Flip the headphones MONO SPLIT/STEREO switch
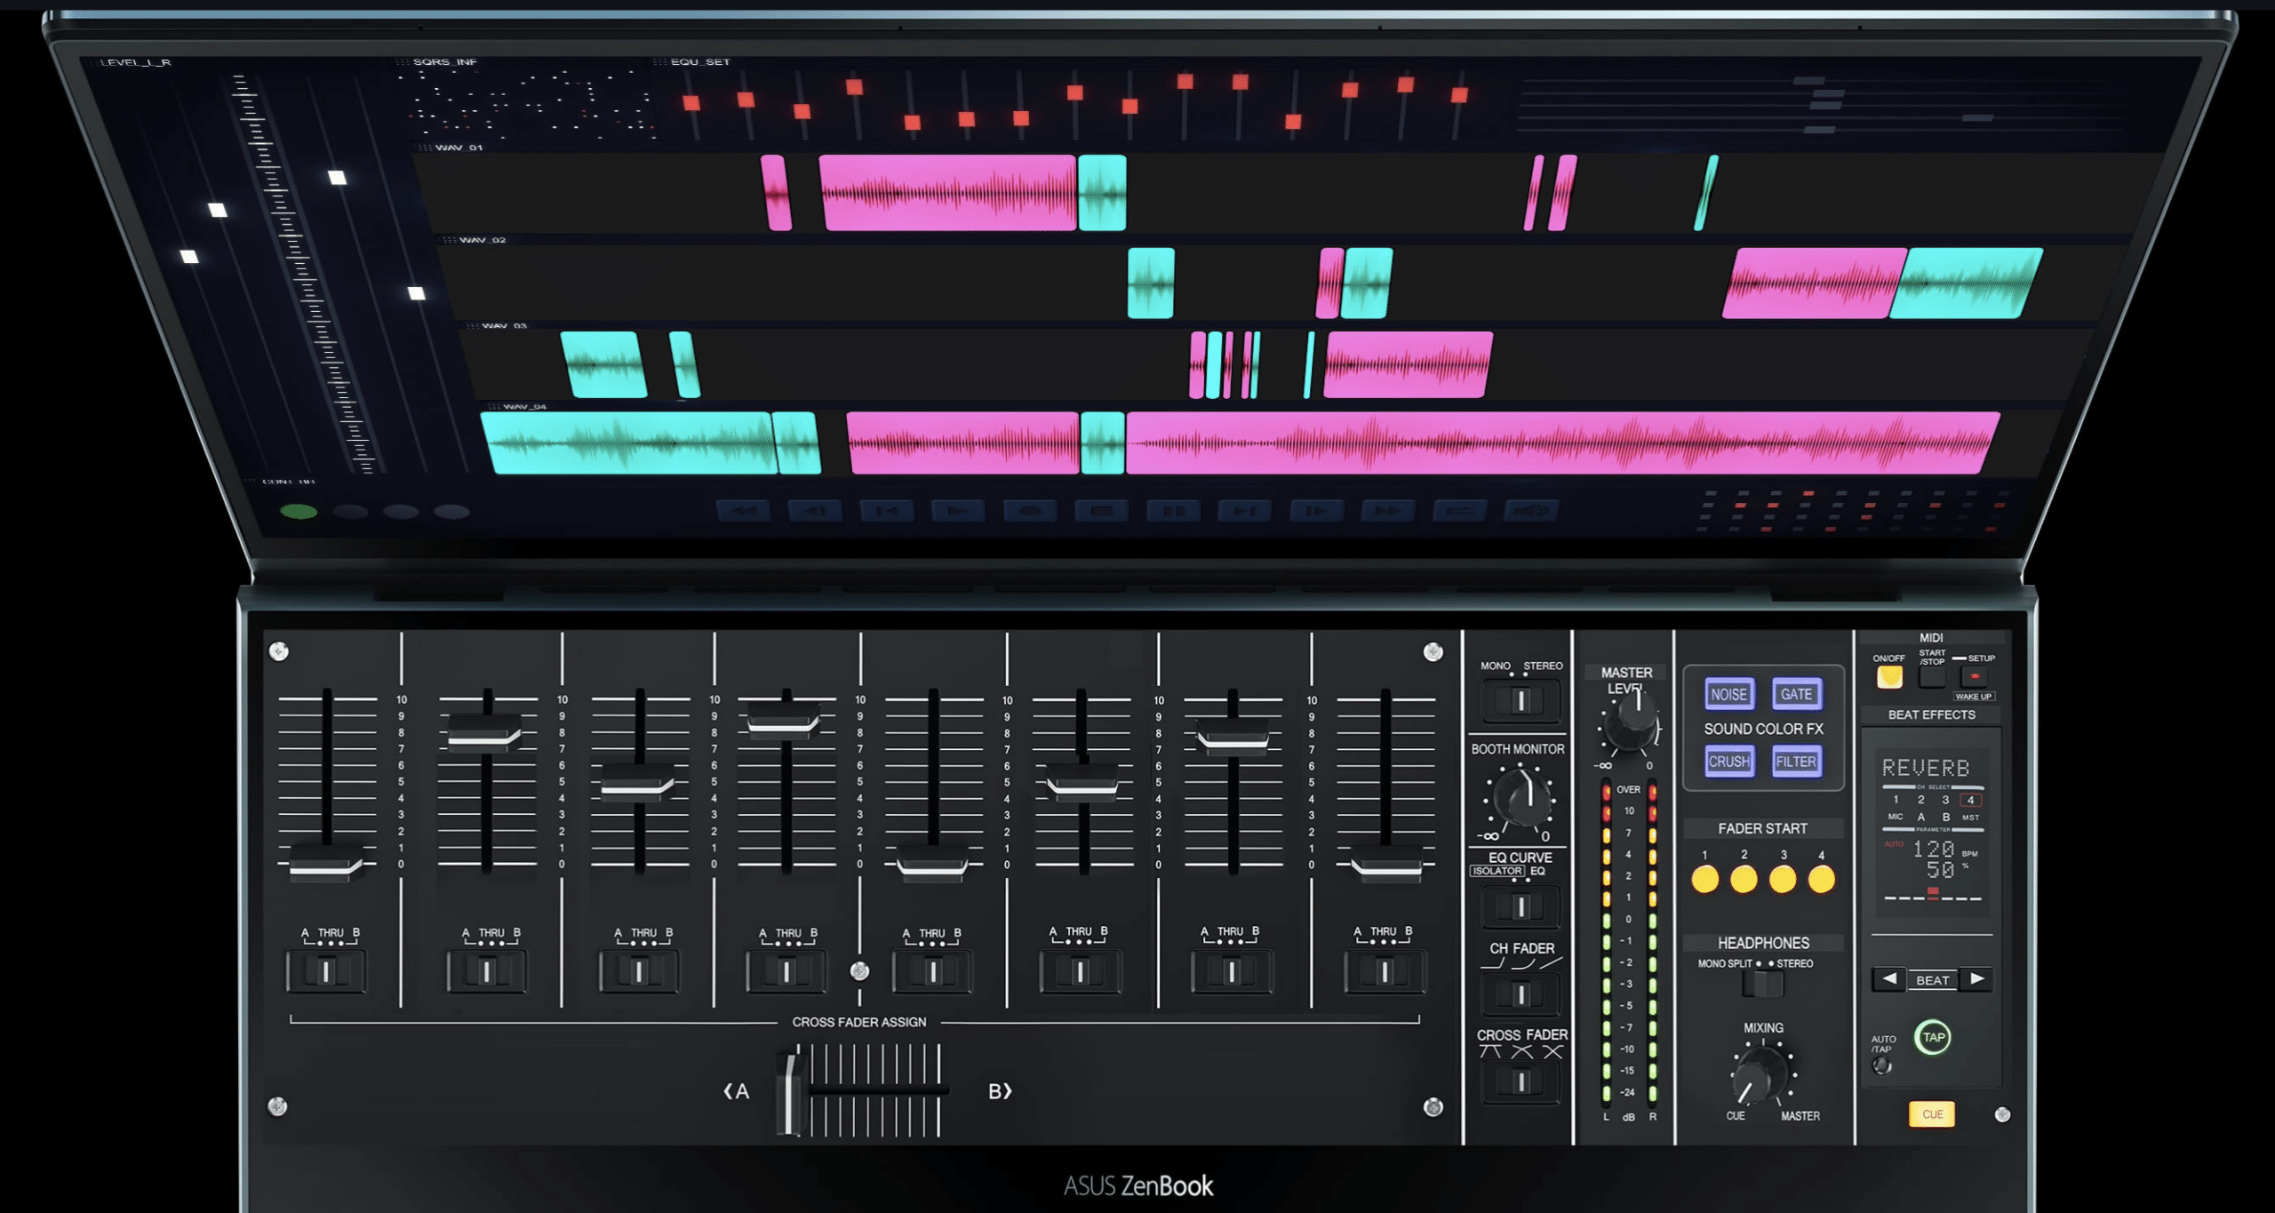Viewport: 2275px width, 1213px height. pos(1763,985)
